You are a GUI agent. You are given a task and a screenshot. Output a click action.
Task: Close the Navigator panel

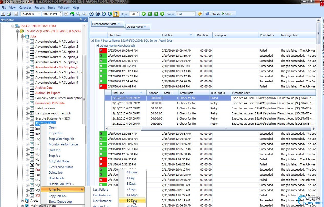point(86,20)
